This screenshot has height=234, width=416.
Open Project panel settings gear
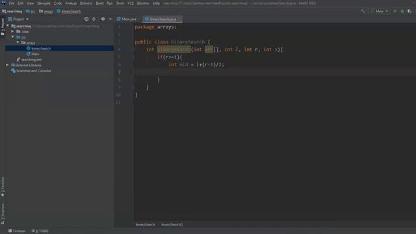103,19
